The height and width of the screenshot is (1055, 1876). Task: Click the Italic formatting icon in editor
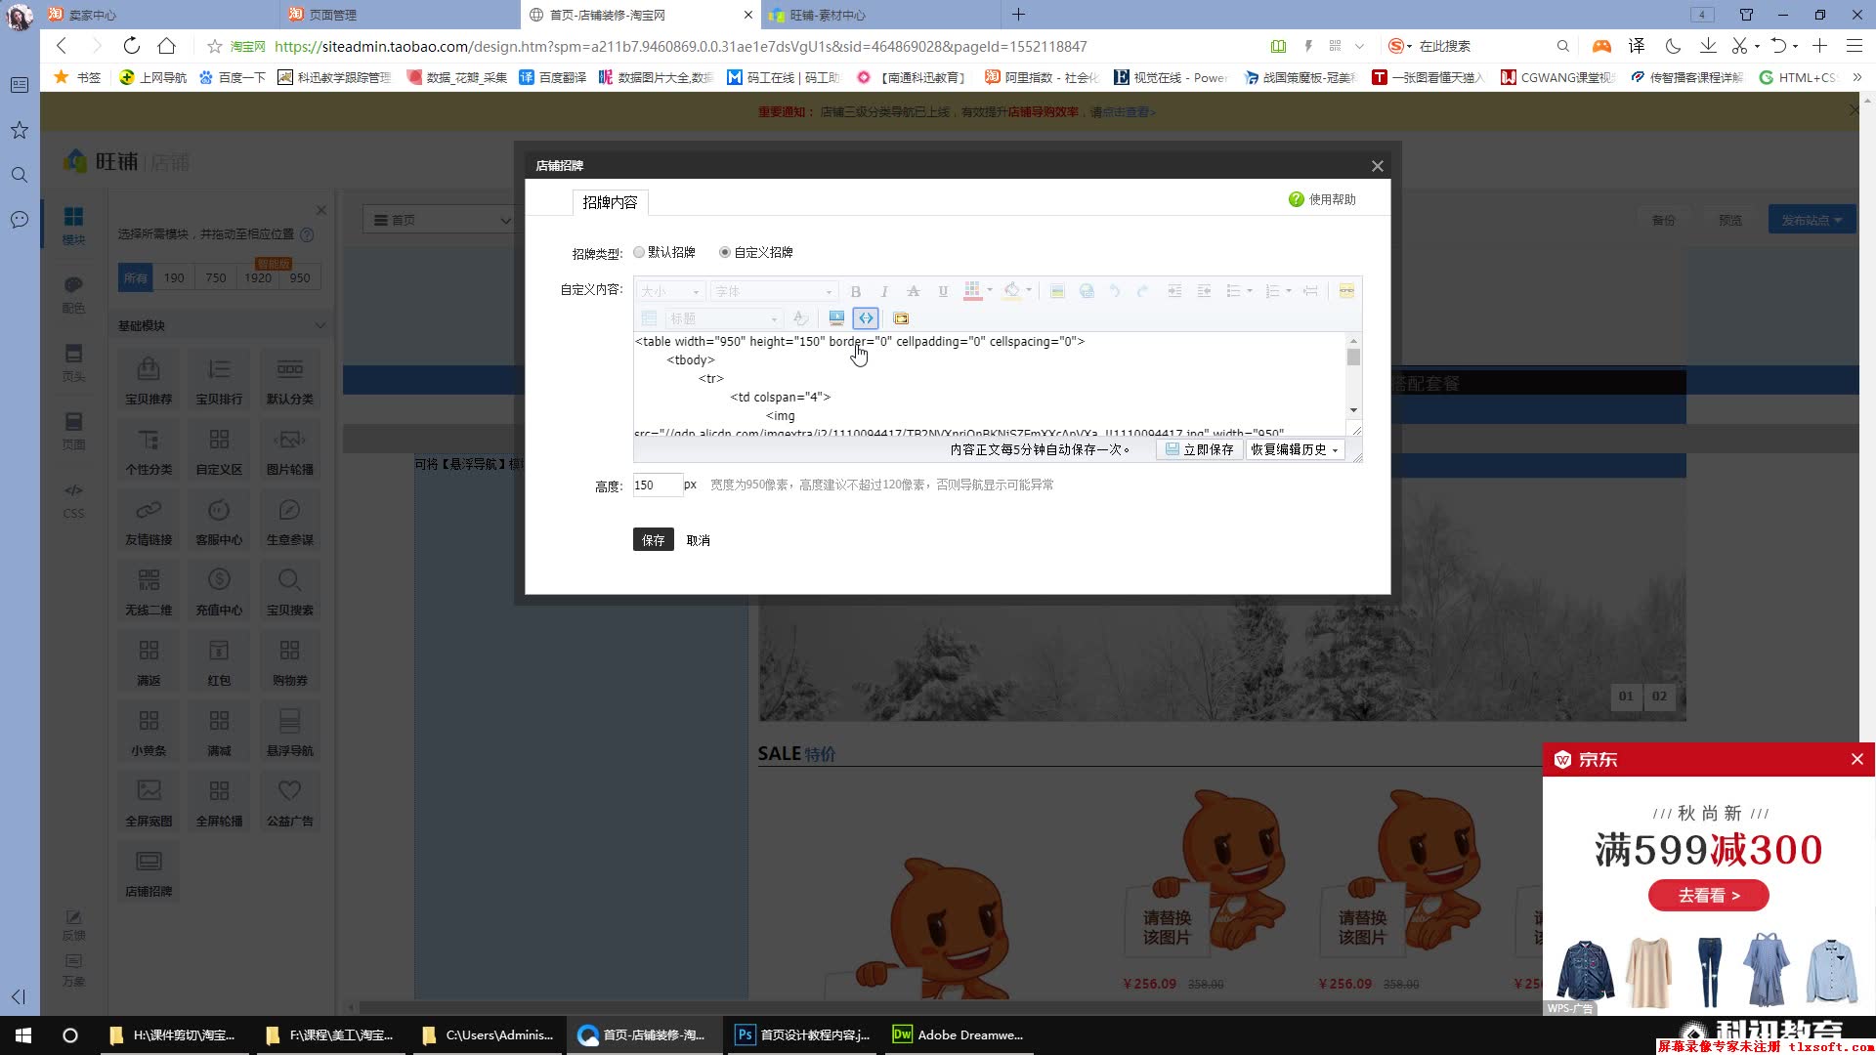(x=884, y=291)
